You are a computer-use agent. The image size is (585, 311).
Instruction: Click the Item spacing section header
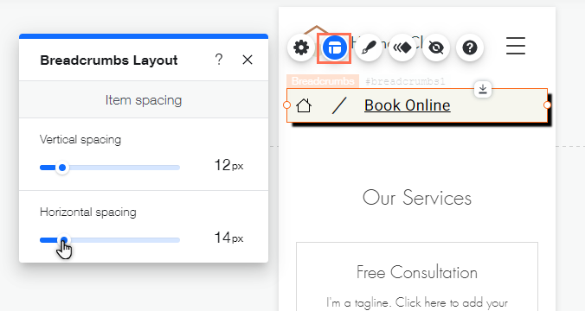[144, 100]
